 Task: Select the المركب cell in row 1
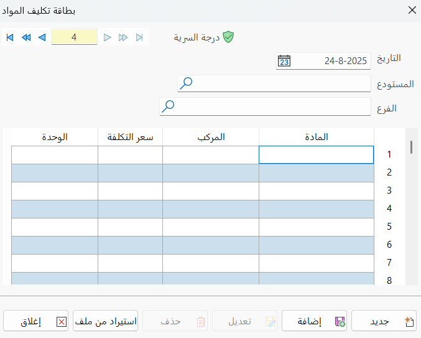pos(211,155)
